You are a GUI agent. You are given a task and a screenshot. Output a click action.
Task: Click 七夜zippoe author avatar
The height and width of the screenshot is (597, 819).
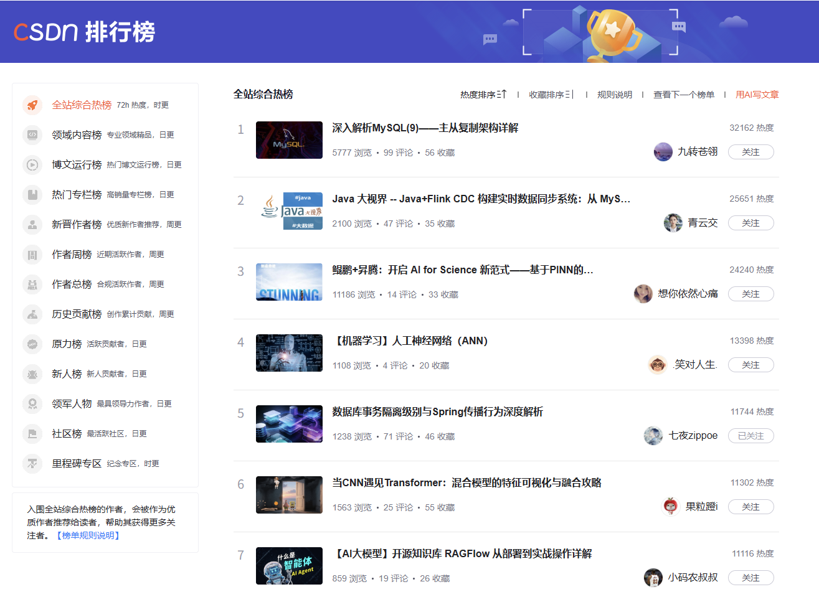(653, 436)
